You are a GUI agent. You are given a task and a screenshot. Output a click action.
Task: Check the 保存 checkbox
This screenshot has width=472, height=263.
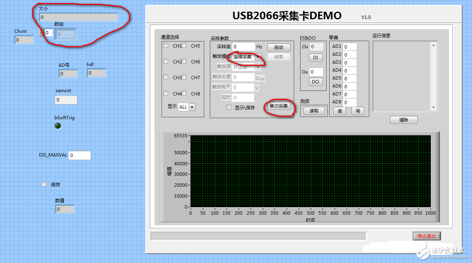point(44,184)
